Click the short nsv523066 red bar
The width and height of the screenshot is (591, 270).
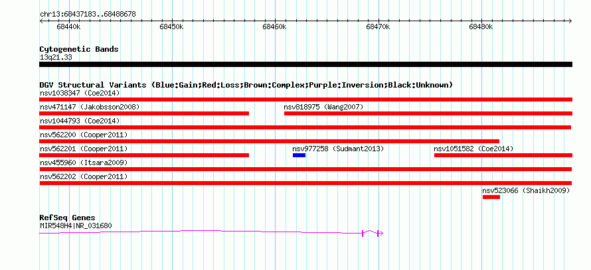pyautogui.click(x=491, y=197)
